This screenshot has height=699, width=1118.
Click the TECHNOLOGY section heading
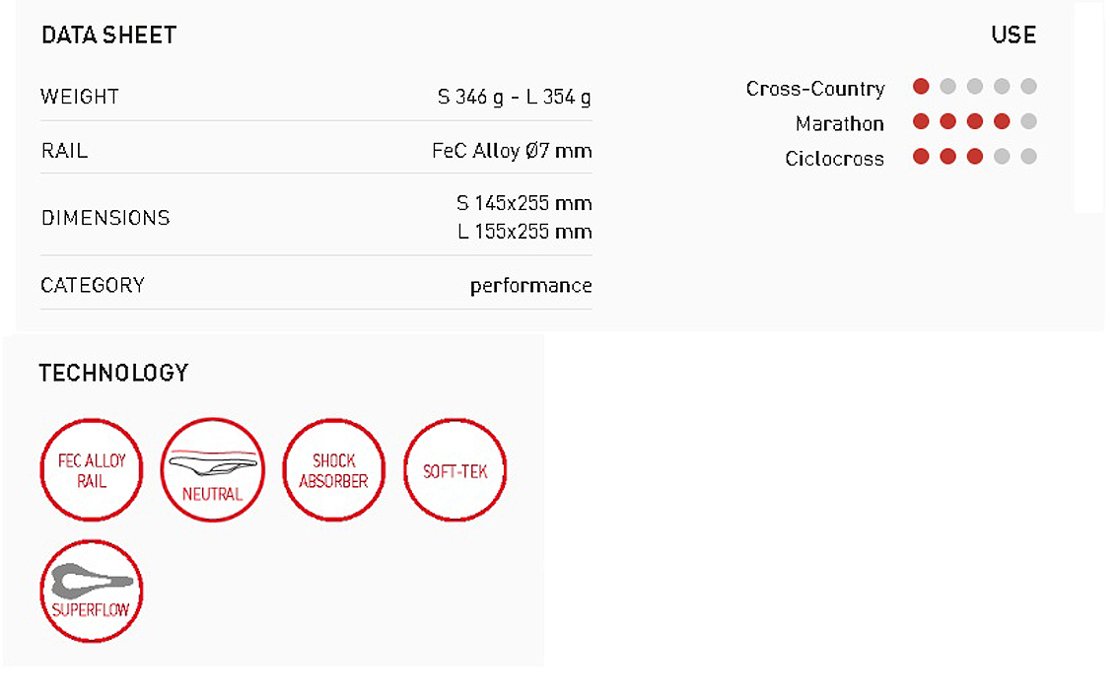[x=113, y=373]
